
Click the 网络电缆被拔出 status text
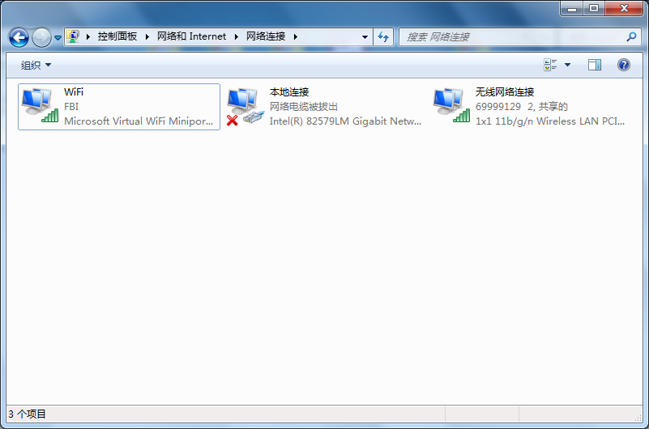coord(304,107)
